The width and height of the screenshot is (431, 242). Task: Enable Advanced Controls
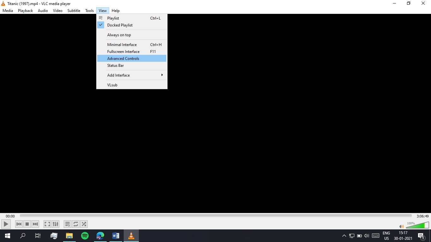[x=132, y=59]
